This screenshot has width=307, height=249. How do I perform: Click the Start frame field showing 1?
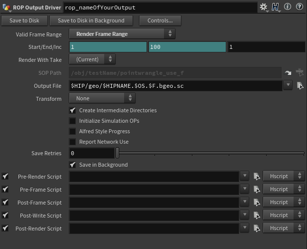[x=108, y=47]
